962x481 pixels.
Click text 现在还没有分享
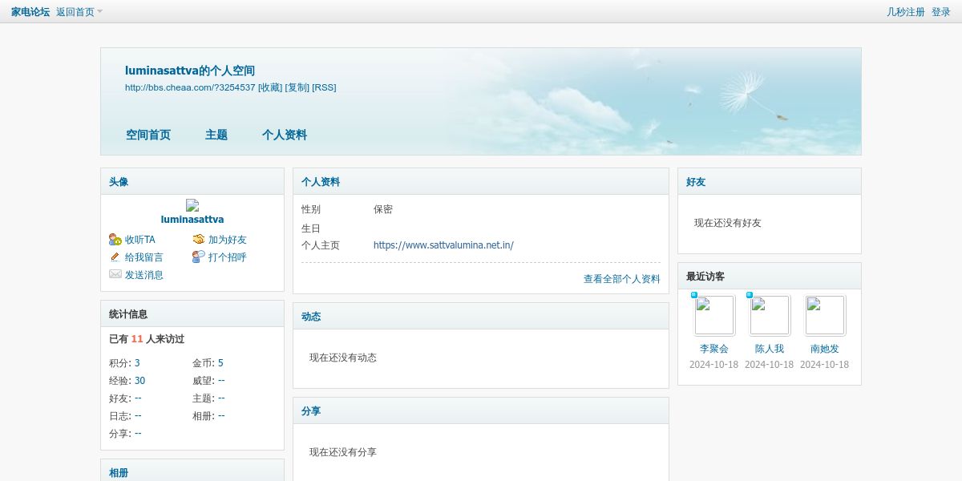343,452
